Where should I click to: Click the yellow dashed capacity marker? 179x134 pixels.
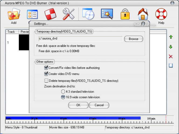[x=142, y=119]
